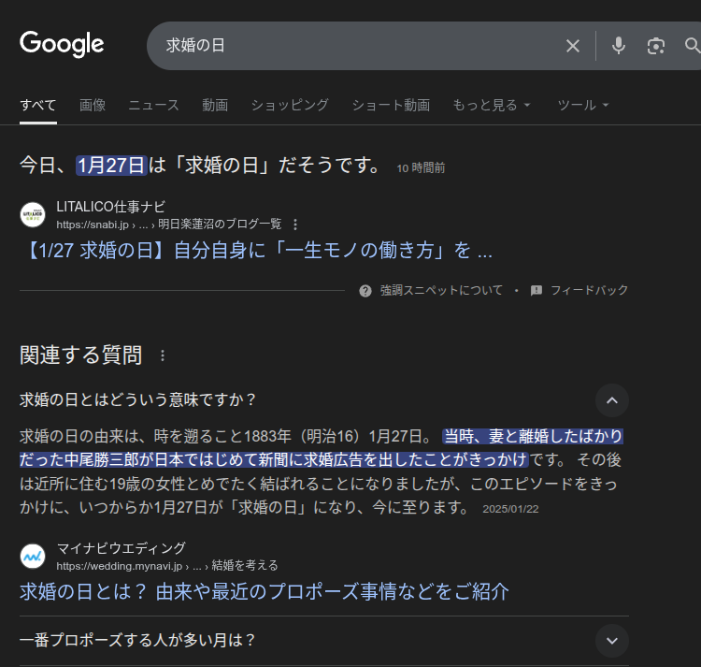Click the マイナビウエディング site favicon
Viewport: 701px width, 667px height.
click(33, 556)
